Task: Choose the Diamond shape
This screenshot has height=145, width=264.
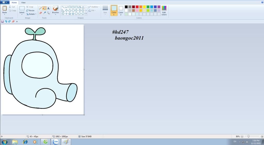Action: pos(66,10)
